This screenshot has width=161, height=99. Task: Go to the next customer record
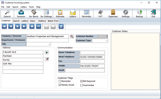click(x=17, y=26)
